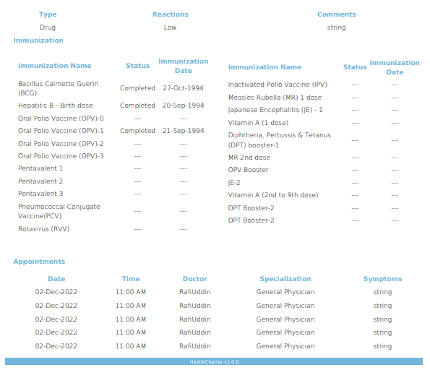This screenshot has width=430, height=391.
Task: Click the Reactions column header
Action: [171, 14]
